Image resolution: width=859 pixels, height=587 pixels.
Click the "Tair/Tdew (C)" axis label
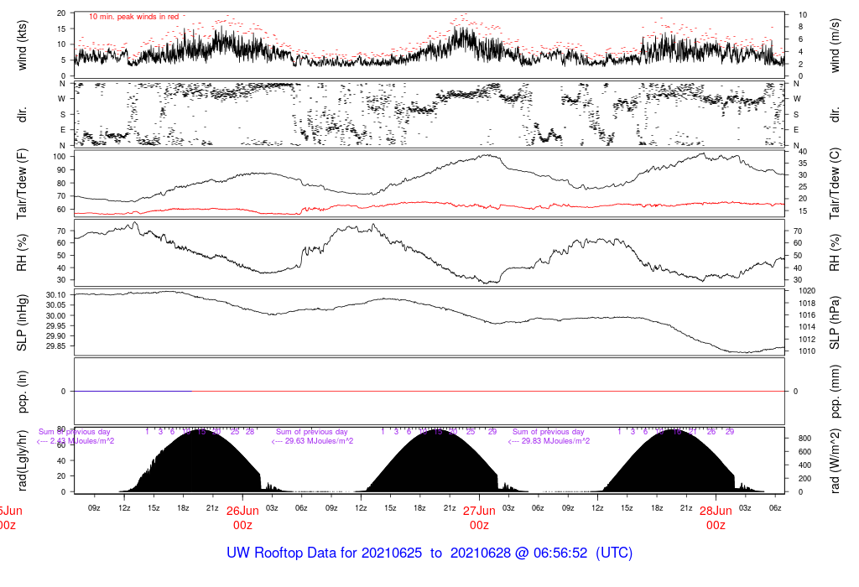835,184
